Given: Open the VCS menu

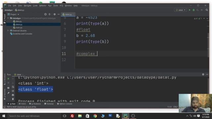Looking at the screenshot, I should 61,6.
